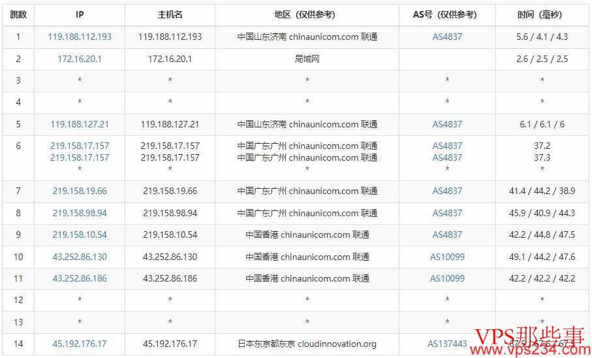Click the IP column header

[79, 15]
